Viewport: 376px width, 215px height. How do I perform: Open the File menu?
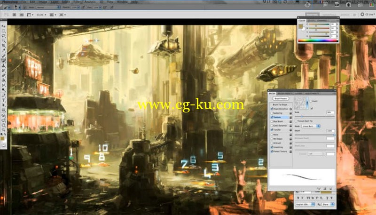24,2
